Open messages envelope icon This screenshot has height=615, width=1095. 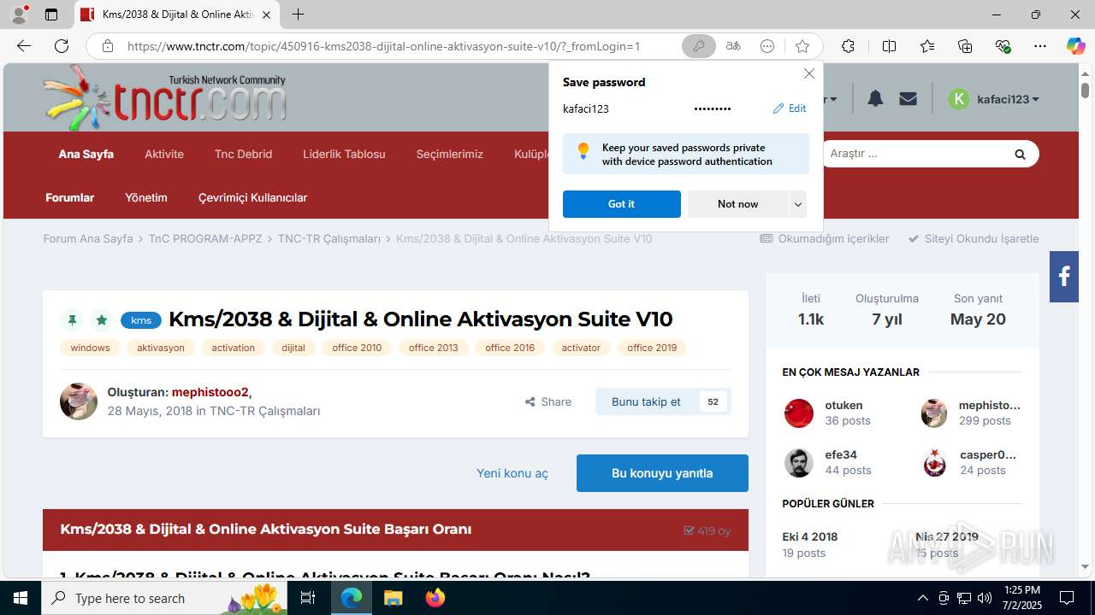click(909, 99)
